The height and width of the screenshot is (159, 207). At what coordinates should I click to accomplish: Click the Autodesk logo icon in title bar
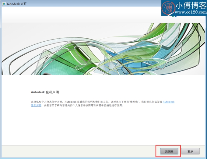click(4, 4)
